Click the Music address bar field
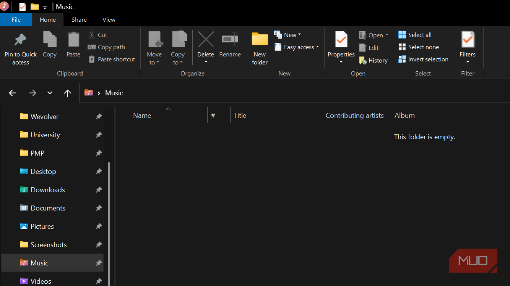Viewport: 510px width, 286px height. coord(291,93)
